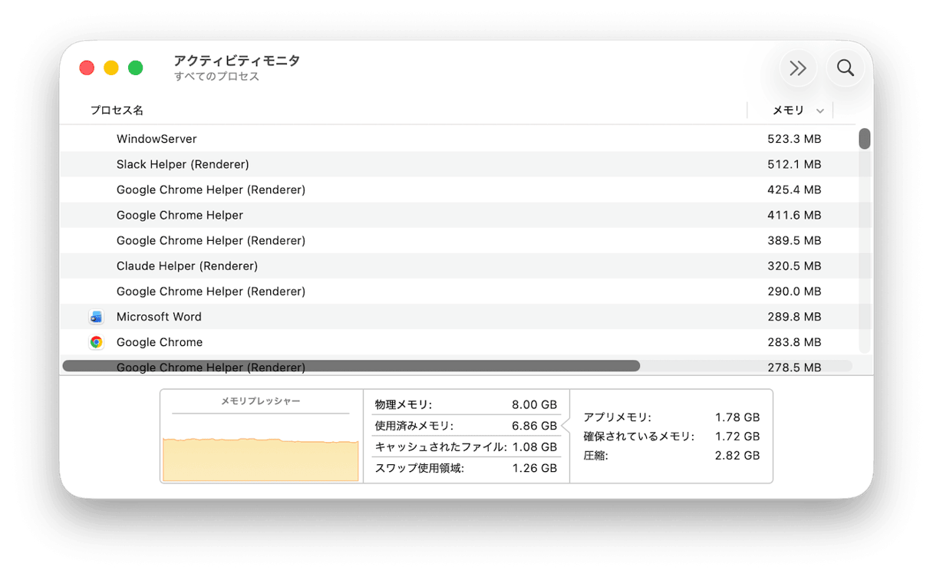Click the 512.1 MB memory value
The width and height of the screenshot is (933, 577).
(x=794, y=164)
